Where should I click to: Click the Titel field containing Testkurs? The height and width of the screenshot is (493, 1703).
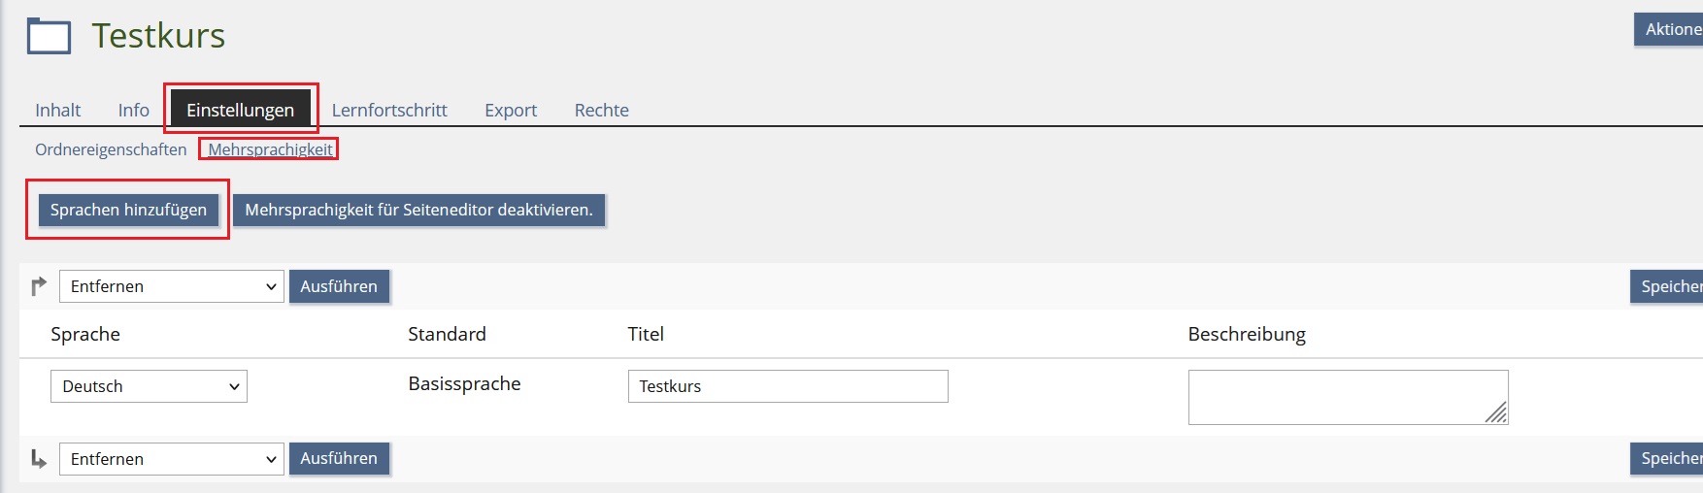787,386
